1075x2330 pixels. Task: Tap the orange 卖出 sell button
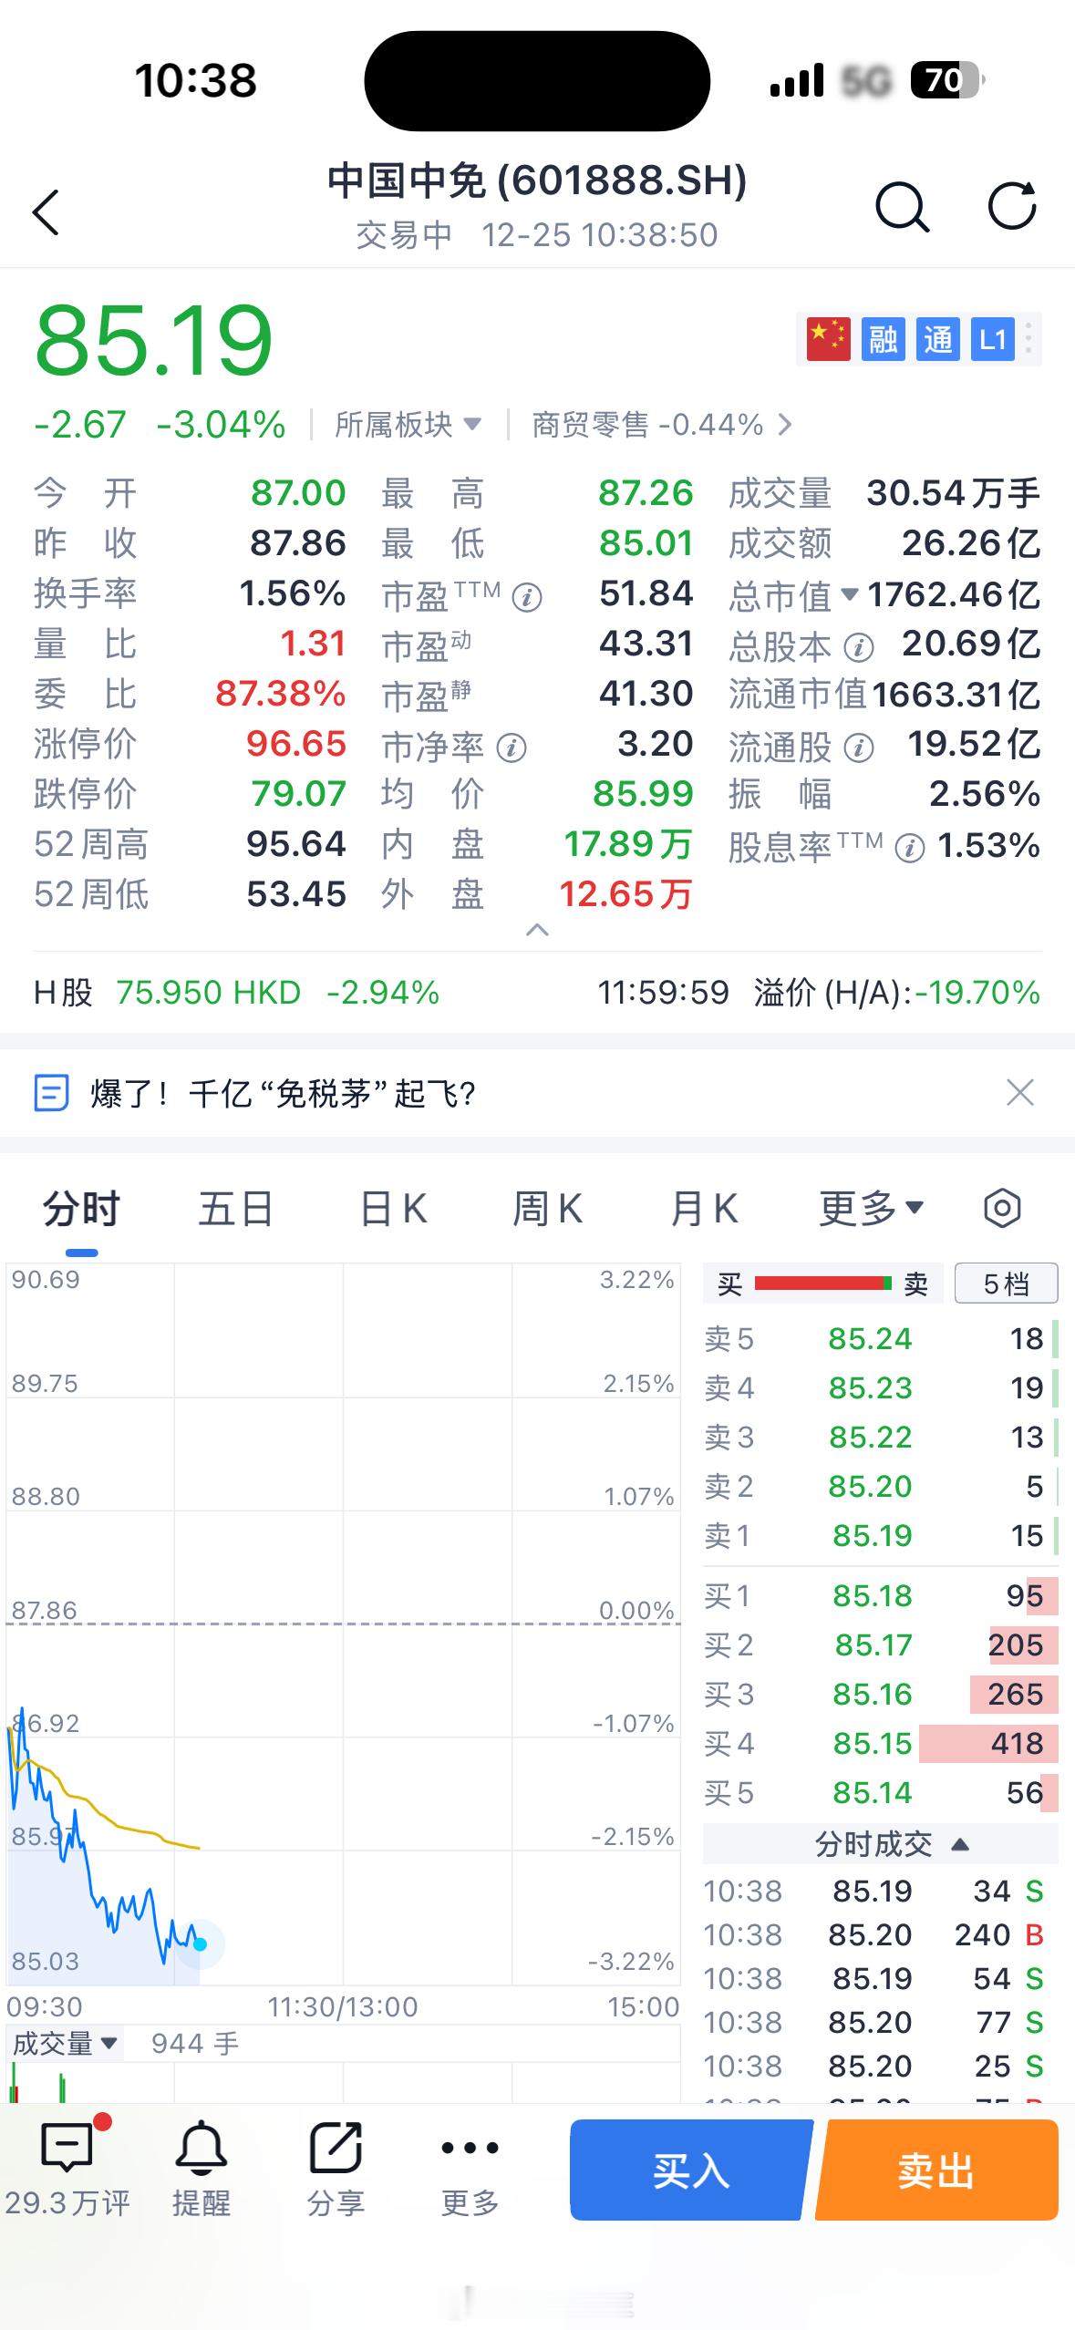[x=936, y=2170]
